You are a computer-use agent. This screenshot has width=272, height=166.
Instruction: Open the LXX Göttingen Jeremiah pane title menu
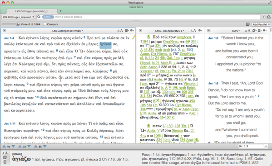68,31
